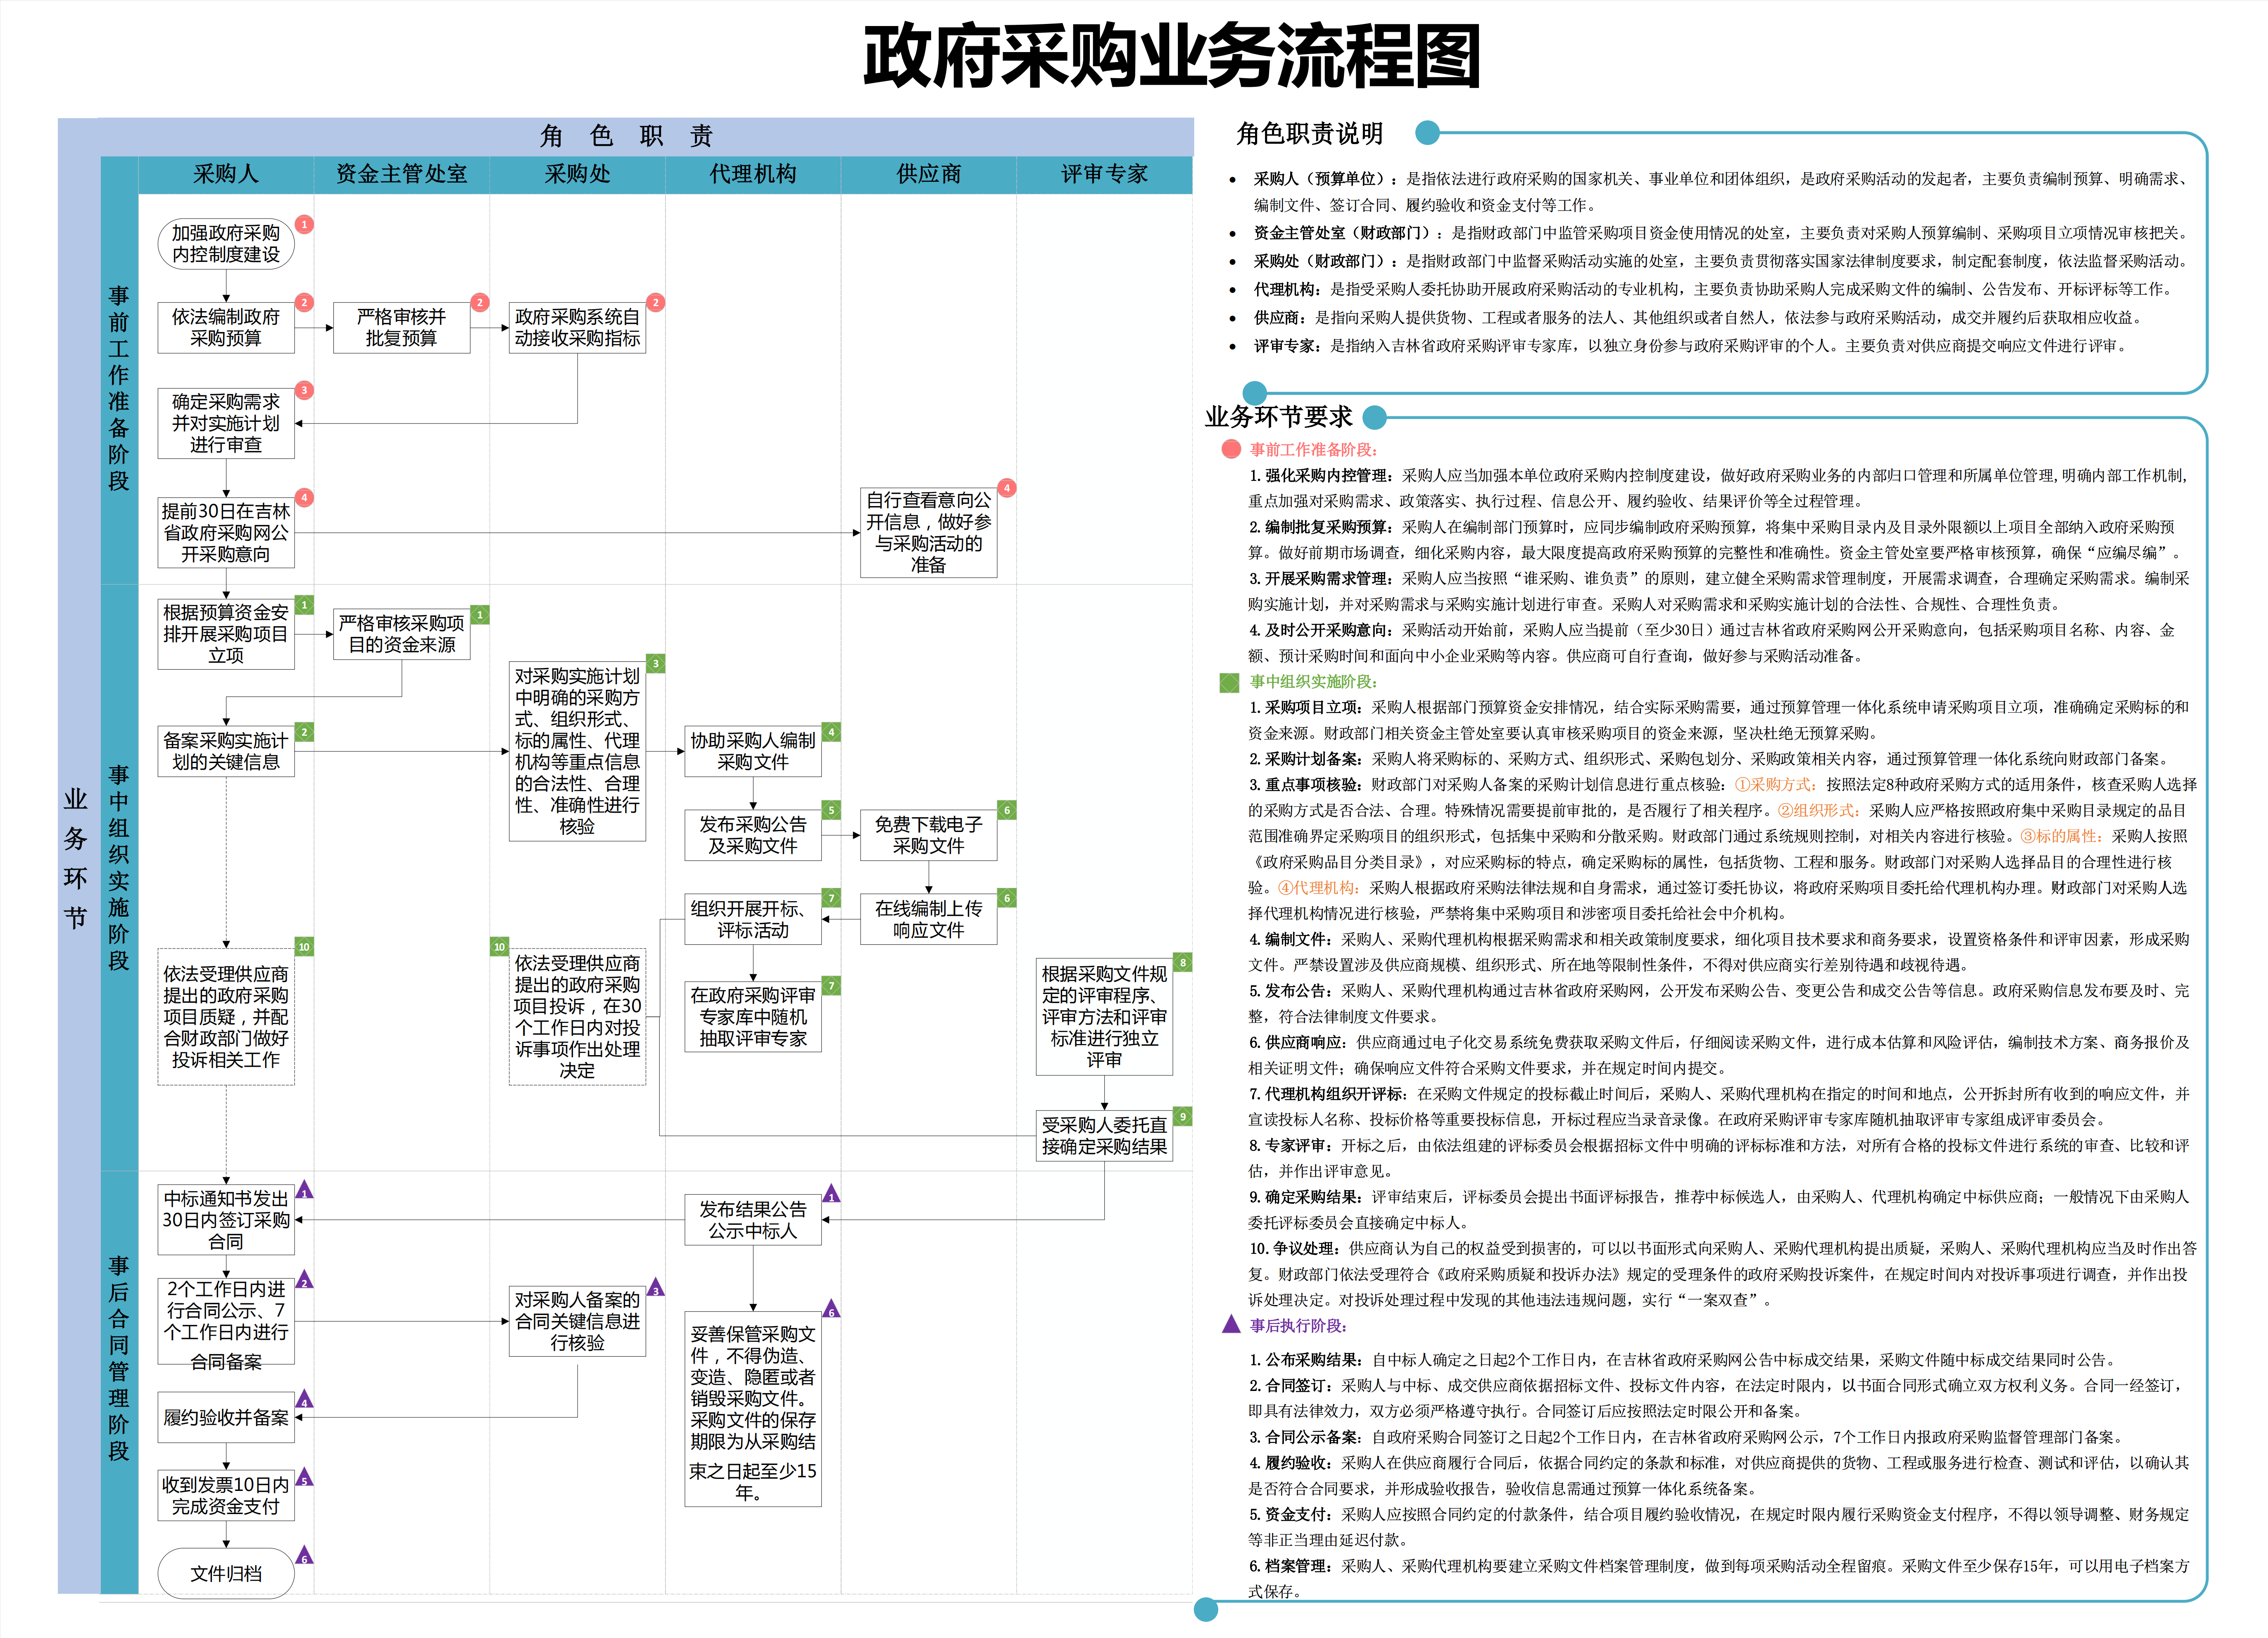This screenshot has width=2268, height=1638.
Task: Click the green square icon beside 事中组织实施阶段
Action: pyautogui.click(x=1230, y=682)
